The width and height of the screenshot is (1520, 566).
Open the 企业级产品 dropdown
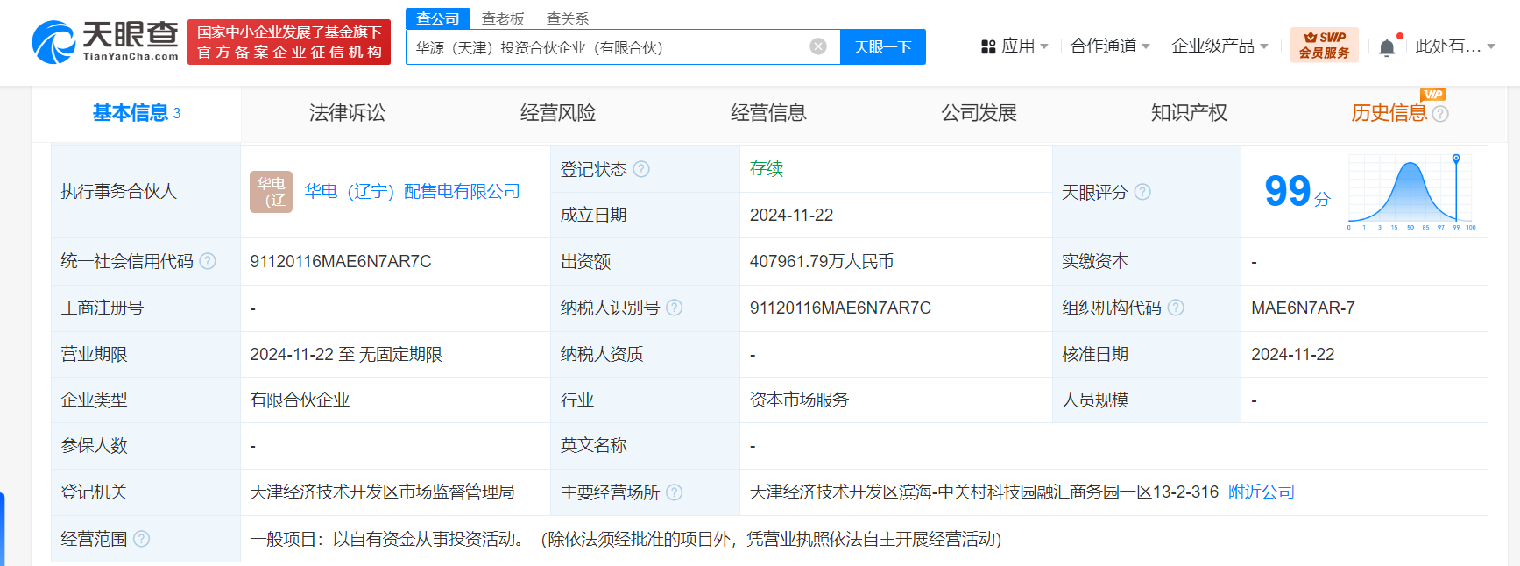click(1219, 46)
